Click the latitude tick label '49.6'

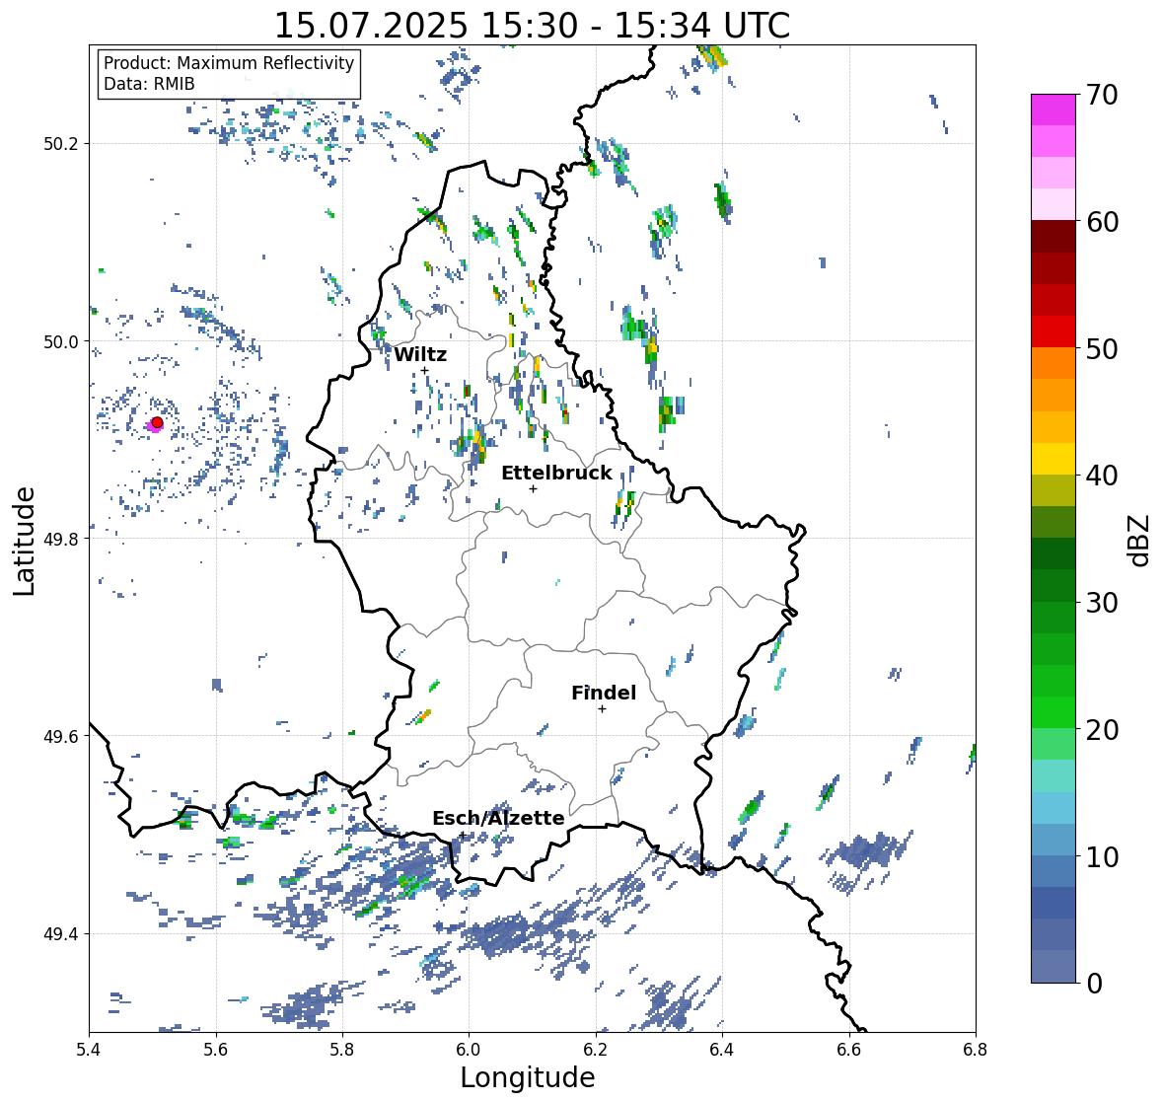tap(61, 736)
